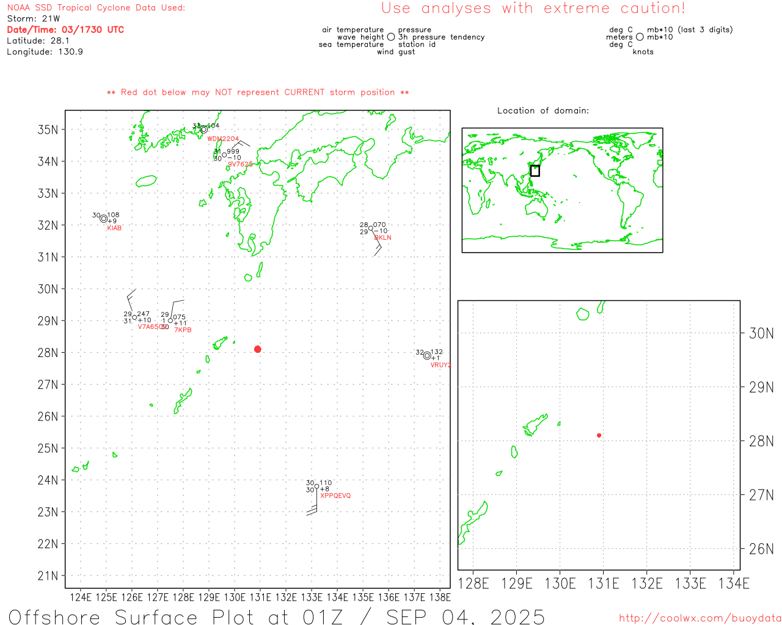This screenshot has height=625, width=782.
Task: Click the WDM2204 station ID label
Action: [223, 139]
